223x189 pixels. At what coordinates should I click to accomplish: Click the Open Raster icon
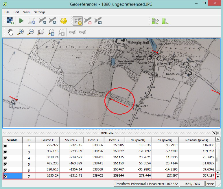10,21
